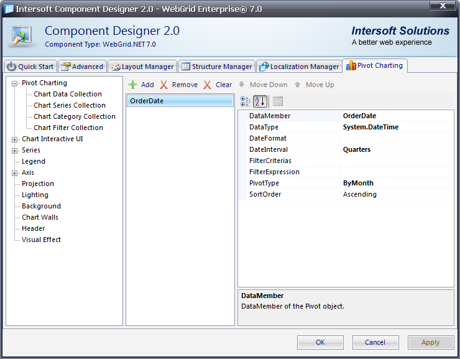Click the Move Down arrow icon
The width and height of the screenshot is (460, 359).
(x=242, y=85)
